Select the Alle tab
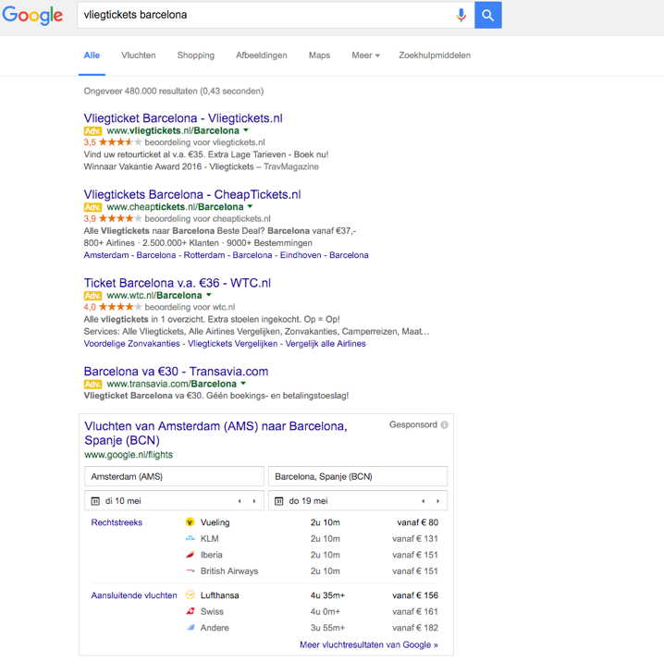The width and height of the screenshot is (664, 662). (92, 55)
